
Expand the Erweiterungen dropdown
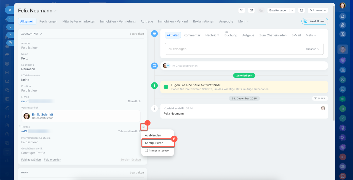(281, 10)
